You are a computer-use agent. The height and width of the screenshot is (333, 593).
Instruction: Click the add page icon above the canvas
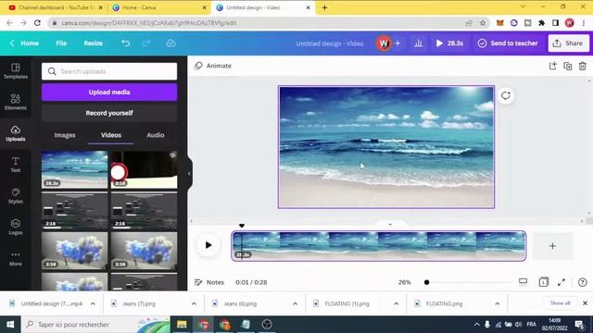[x=552, y=66]
